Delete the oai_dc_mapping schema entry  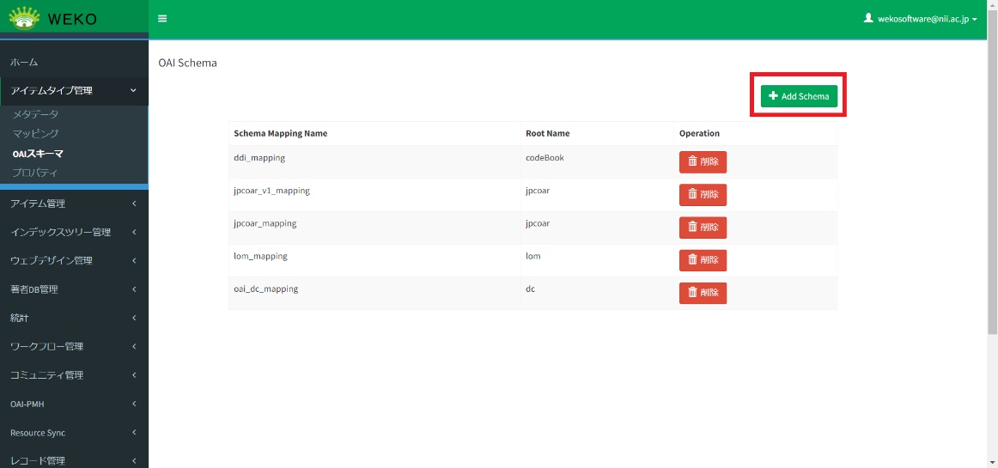coord(703,293)
